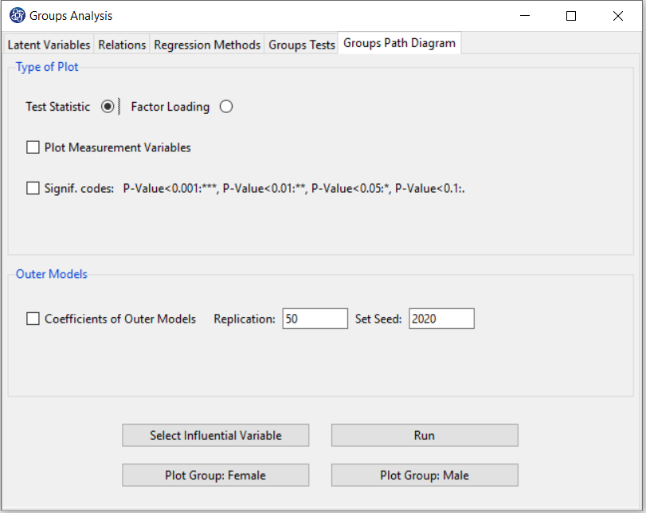Click the Select Influential Variable button
This screenshot has height=513, width=646.
tap(216, 435)
